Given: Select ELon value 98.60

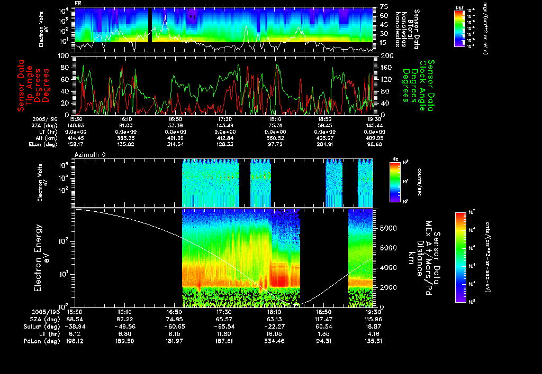Looking at the screenshot, I should (375, 145).
